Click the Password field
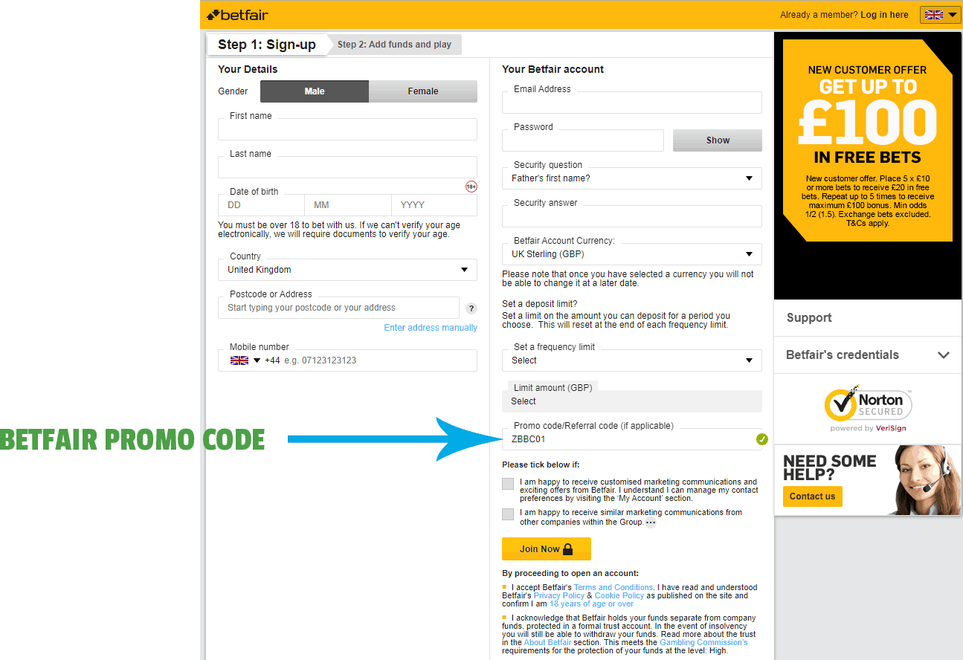The width and height of the screenshot is (963, 660). [583, 140]
